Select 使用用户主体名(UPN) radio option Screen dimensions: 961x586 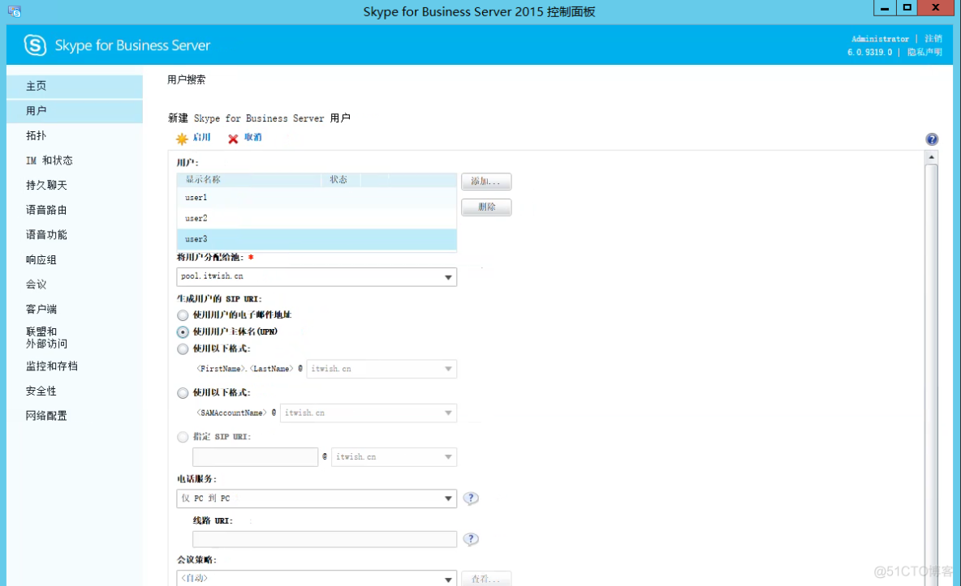[183, 331]
